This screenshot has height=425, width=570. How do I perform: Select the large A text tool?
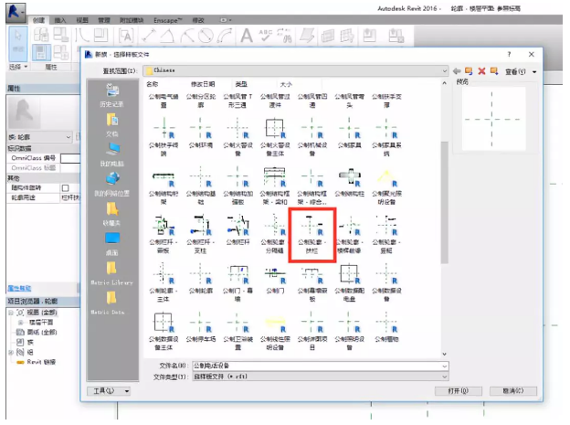click(247, 36)
